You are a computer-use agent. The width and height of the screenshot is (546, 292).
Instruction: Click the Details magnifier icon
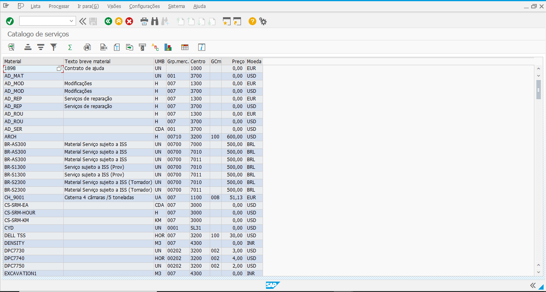pyautogui.click(x=11, y=47)
